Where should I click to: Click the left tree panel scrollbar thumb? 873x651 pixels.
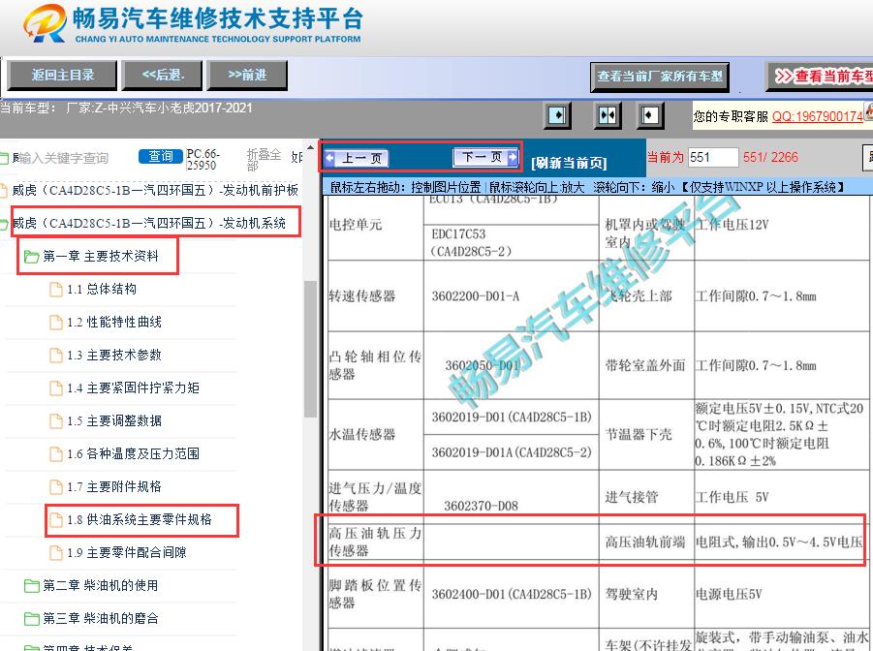click(x=310, y=349)
